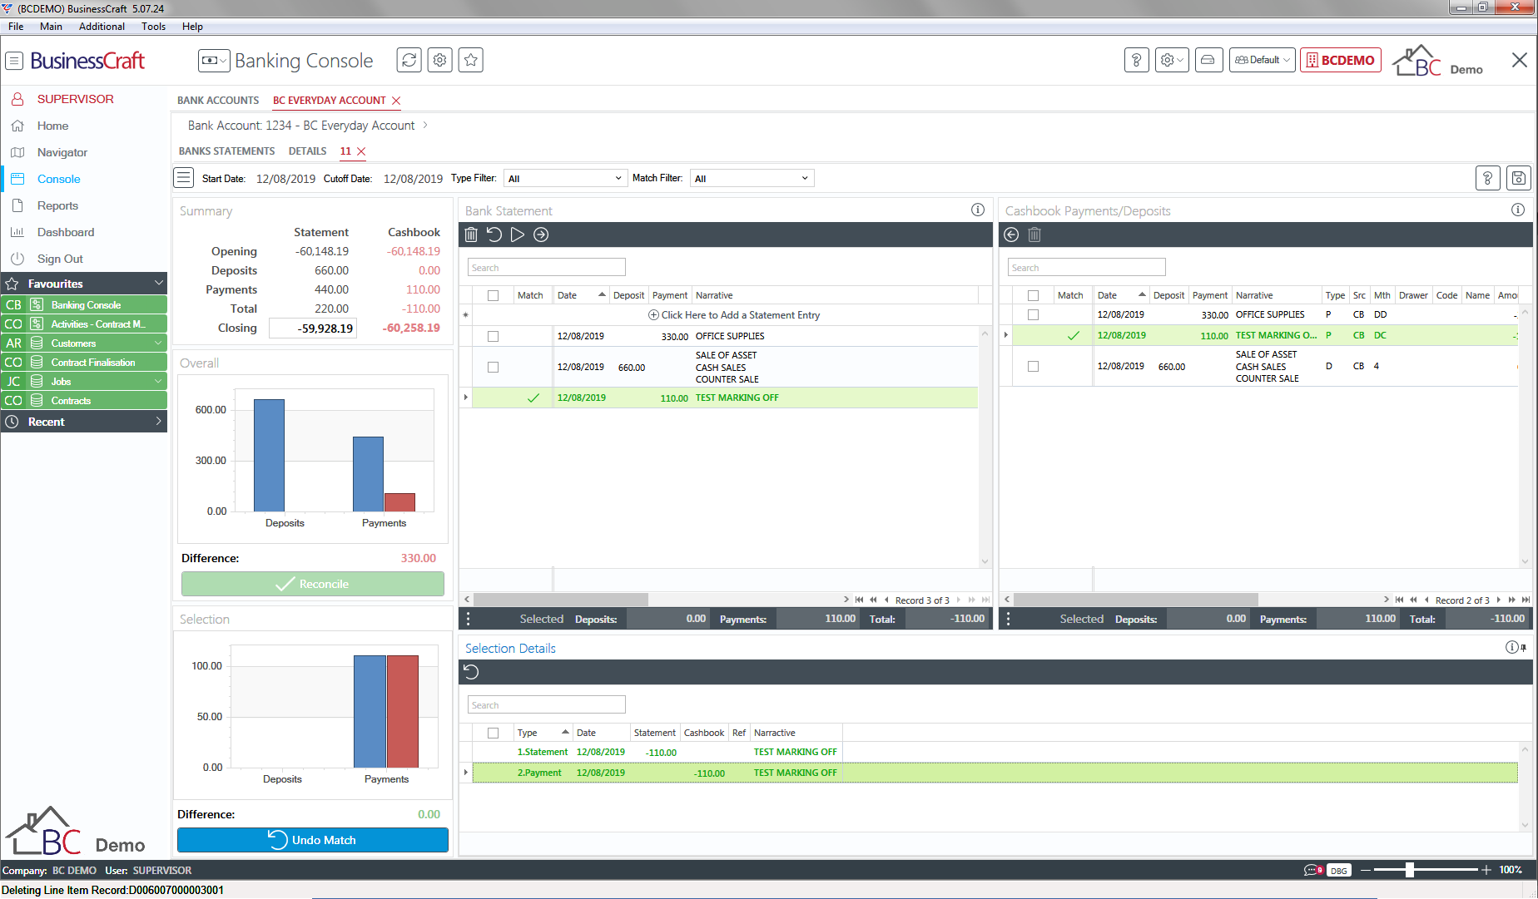Expand the top-bar settings gear dropdown
Screen dimensions: 1538x899
coord(1171,60)
